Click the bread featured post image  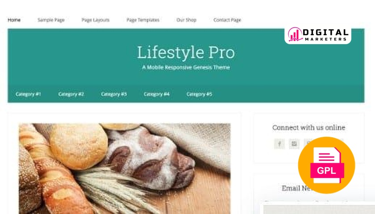(125, 169)
